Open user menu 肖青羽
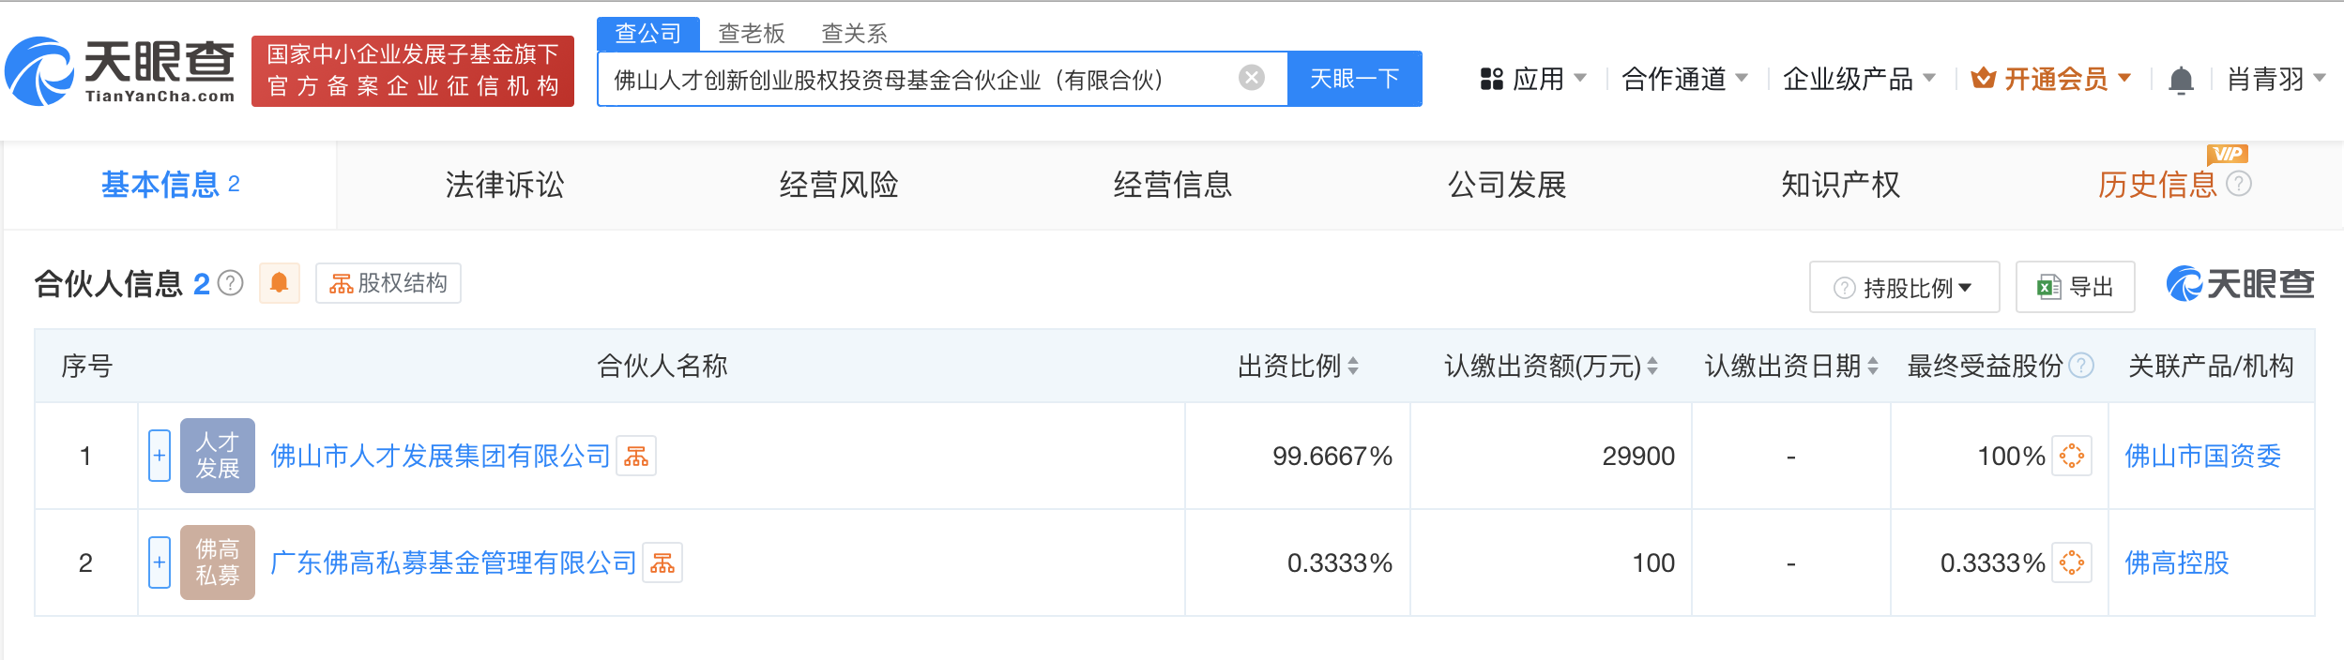Image resolution: width=2344 pixels, height=660 pixels. 2276,79
